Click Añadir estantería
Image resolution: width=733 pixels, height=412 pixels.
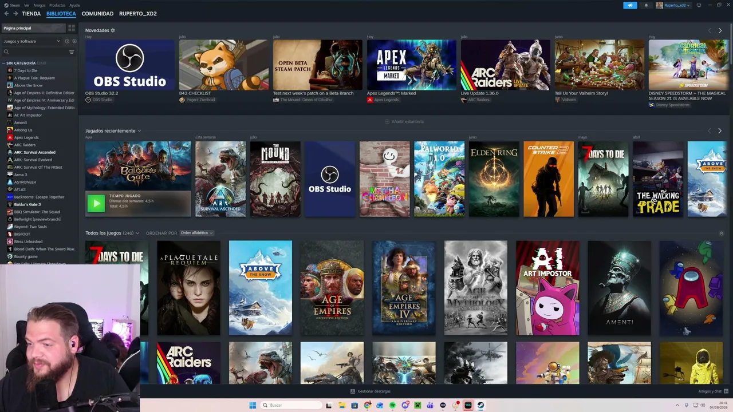click(404, 122)
